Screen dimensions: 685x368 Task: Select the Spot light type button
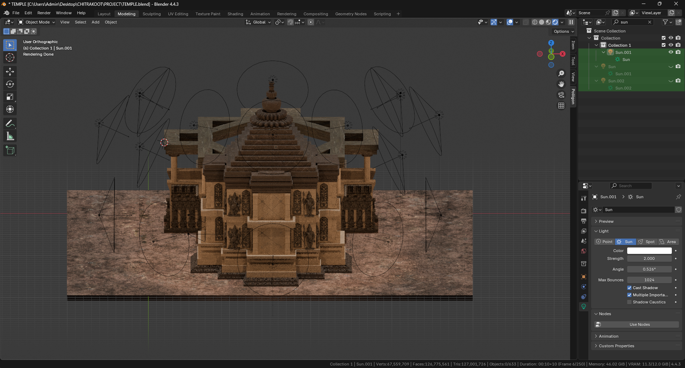click(647, 242)
